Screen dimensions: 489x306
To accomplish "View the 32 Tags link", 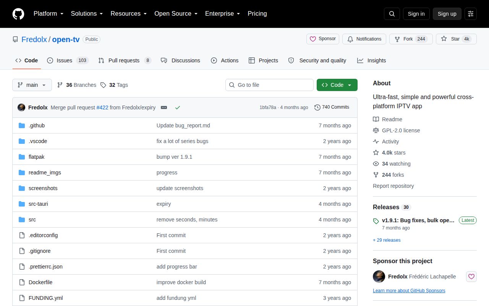I will 114,85.
